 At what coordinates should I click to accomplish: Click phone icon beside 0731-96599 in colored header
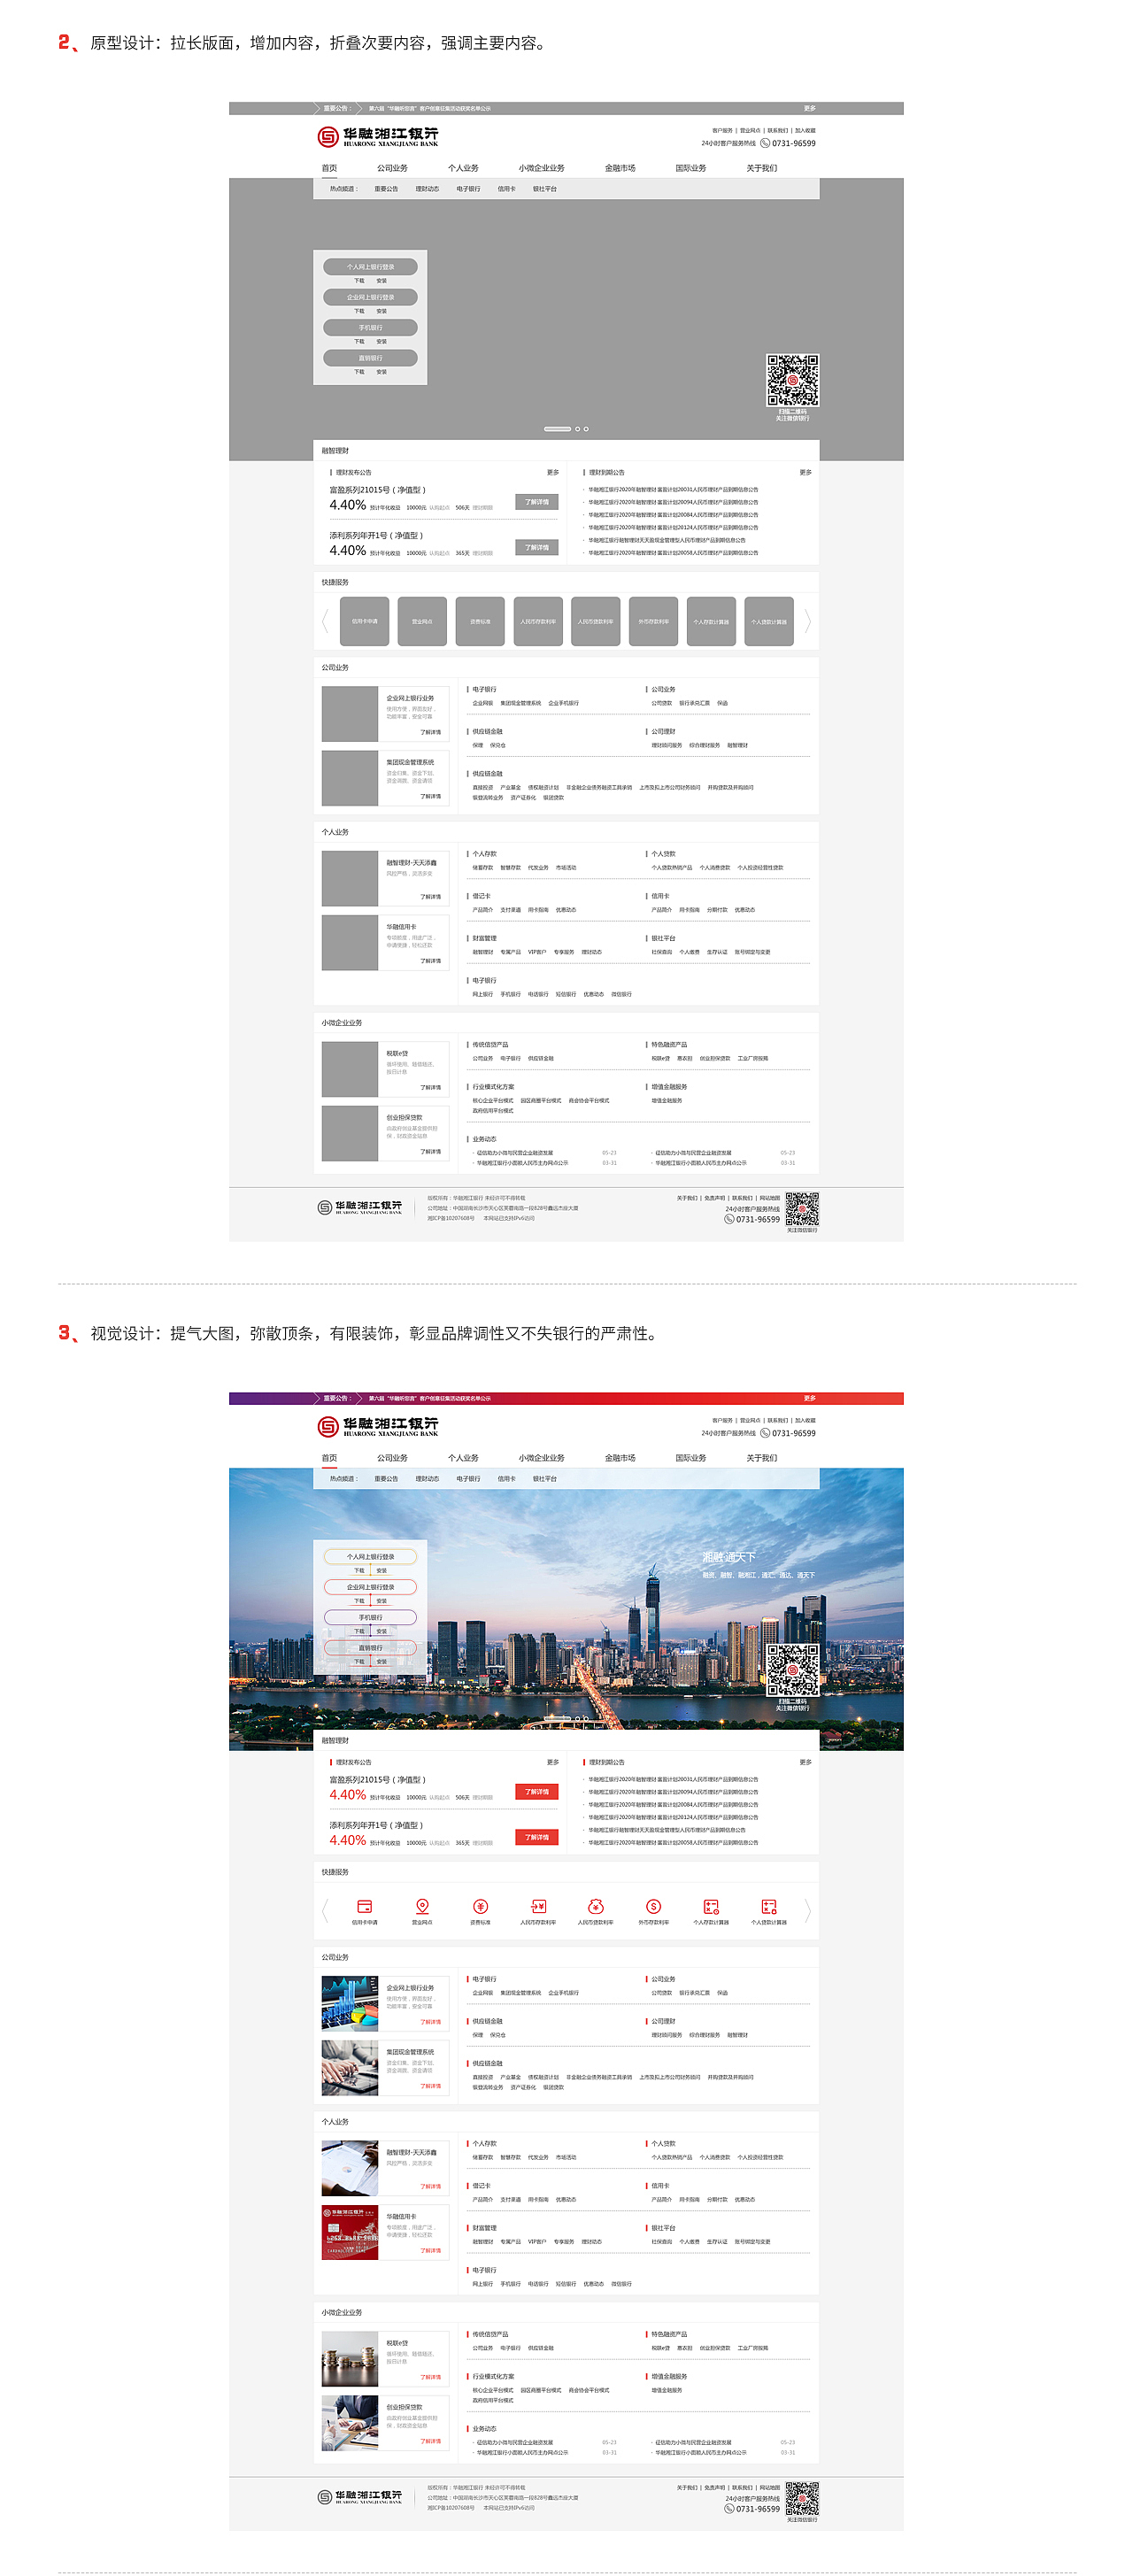[x=765, y=1433]
